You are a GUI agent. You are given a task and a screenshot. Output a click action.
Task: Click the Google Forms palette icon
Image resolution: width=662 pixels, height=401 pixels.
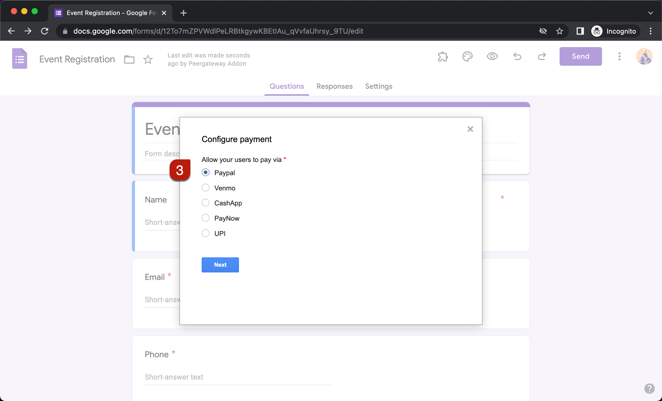[468, 57]
